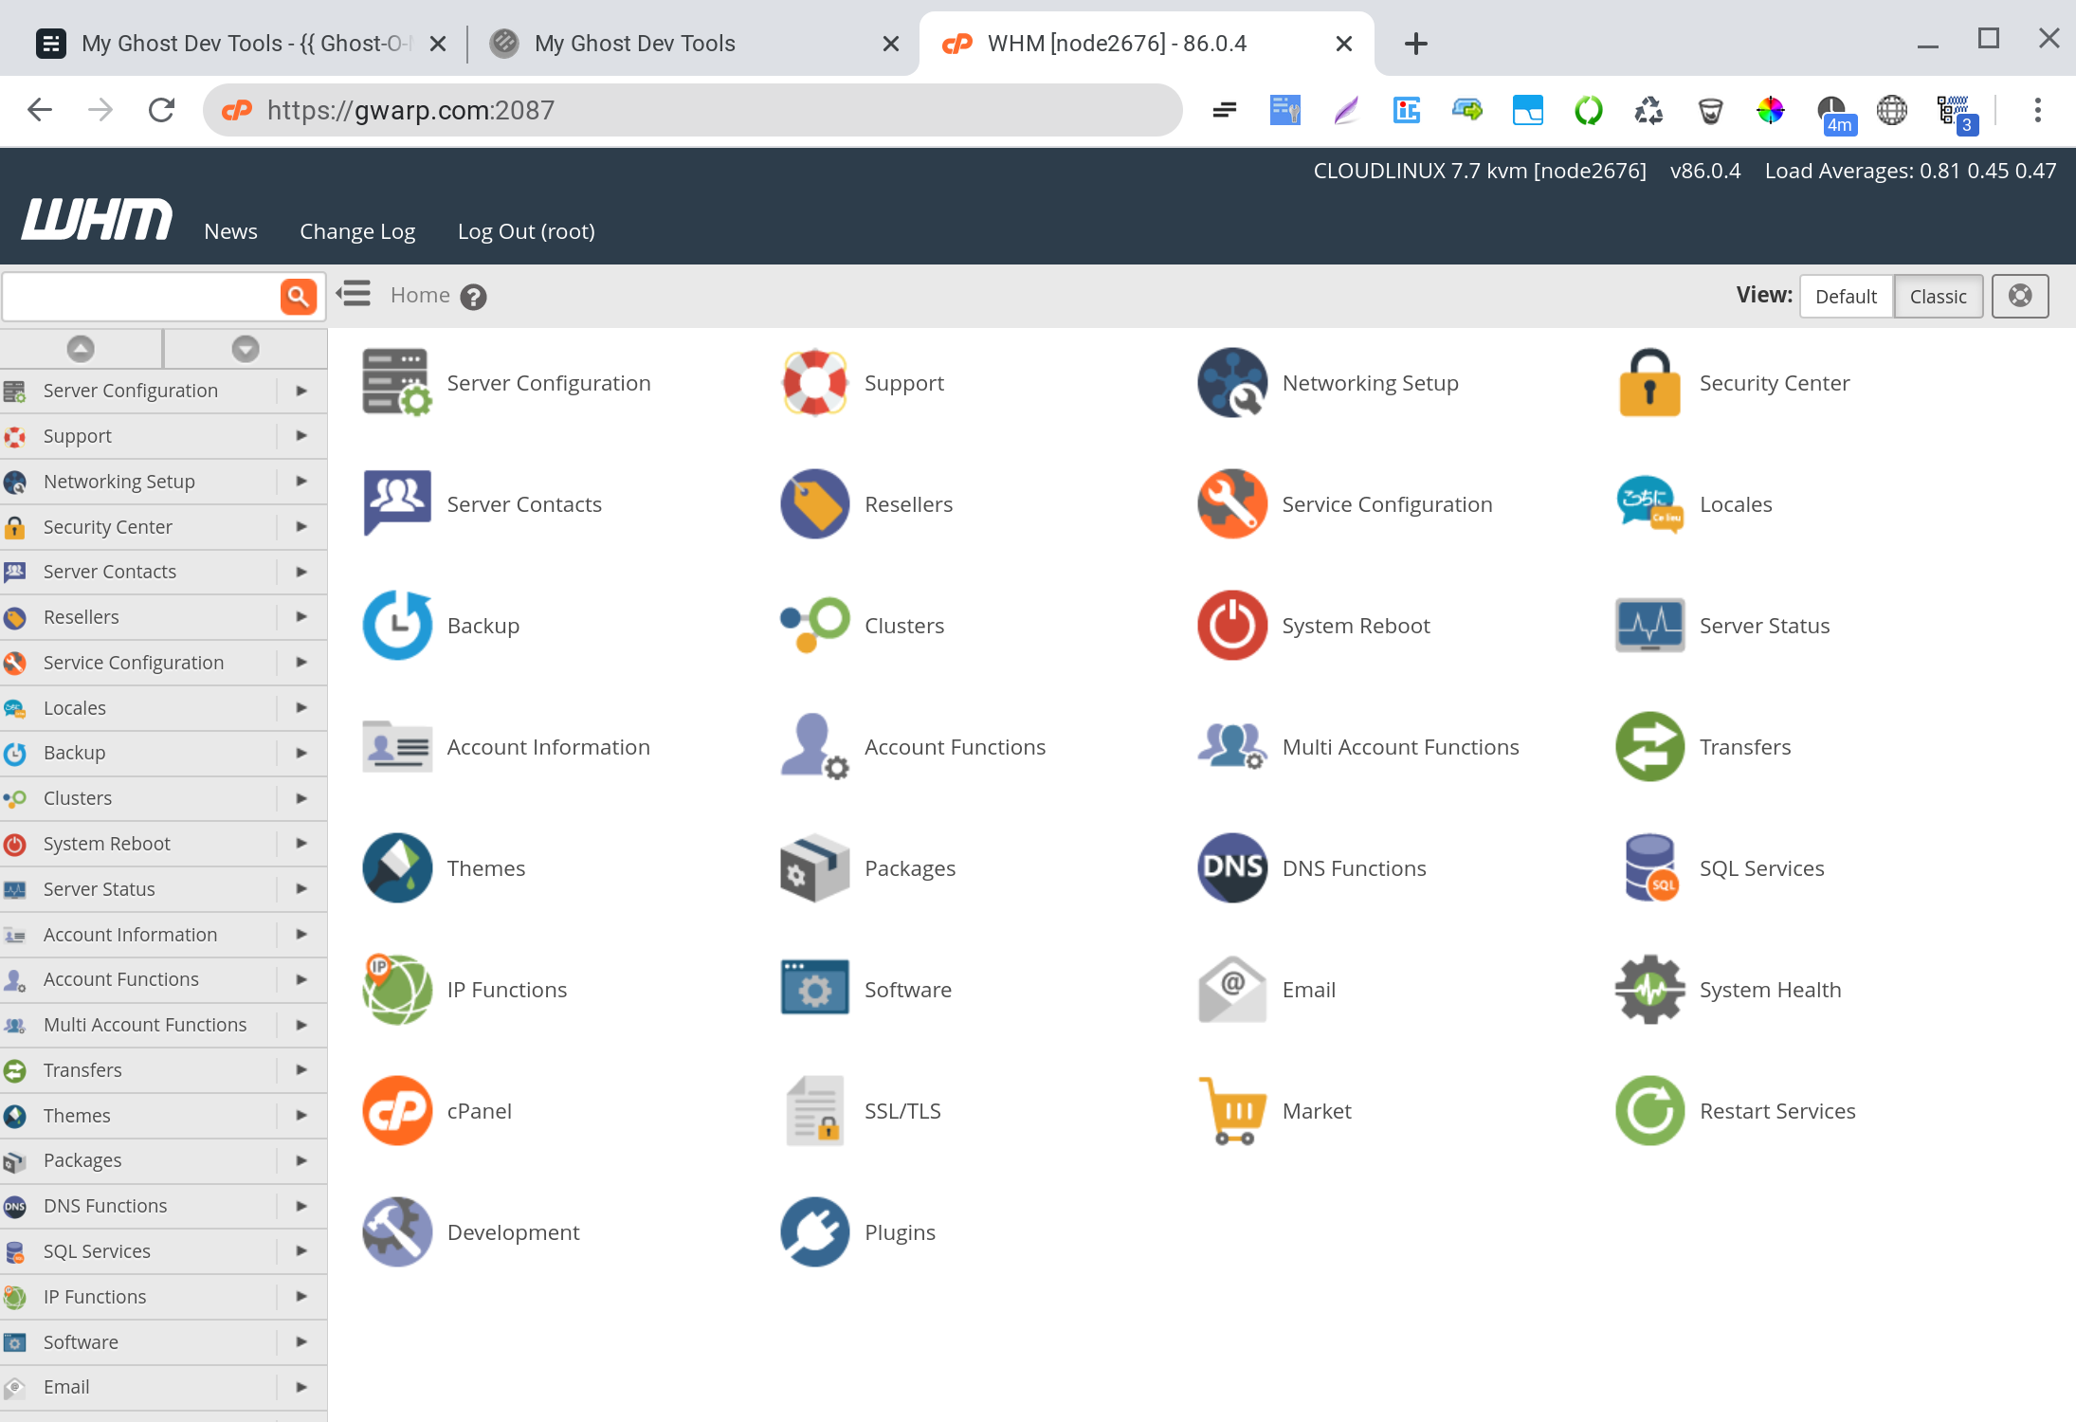Image resolution: width=2076 pixels, height=1422 pixels.
Task: Open Networking Setup icon in main grid
Action: (x=1232, y=383)
